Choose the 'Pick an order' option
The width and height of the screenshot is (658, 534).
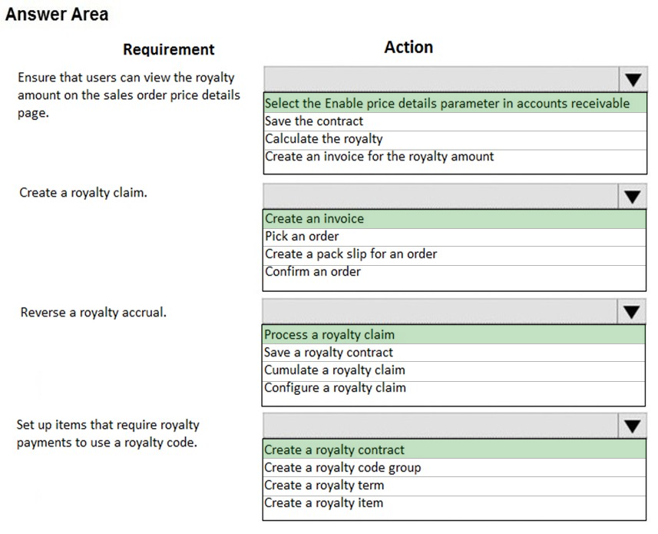point(455,237)
